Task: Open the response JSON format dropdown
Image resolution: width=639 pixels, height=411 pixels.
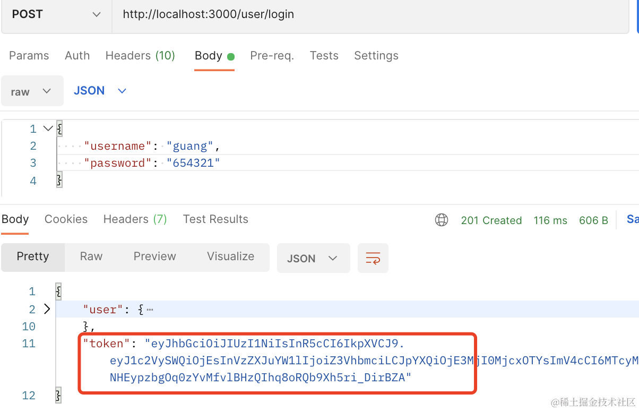Action: pos(313,259)
